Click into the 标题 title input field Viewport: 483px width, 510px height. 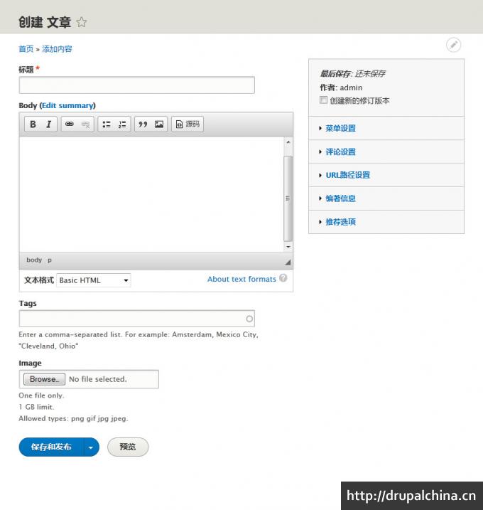[137, 85]
